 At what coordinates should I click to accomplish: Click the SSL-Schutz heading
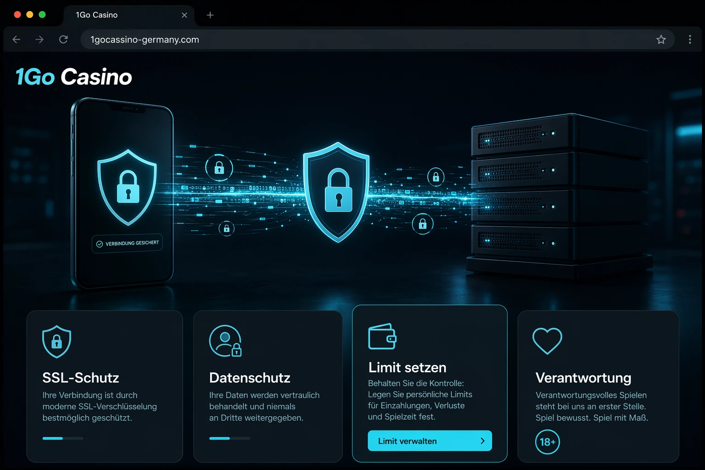pyautogui.click(x=81, y=378)
